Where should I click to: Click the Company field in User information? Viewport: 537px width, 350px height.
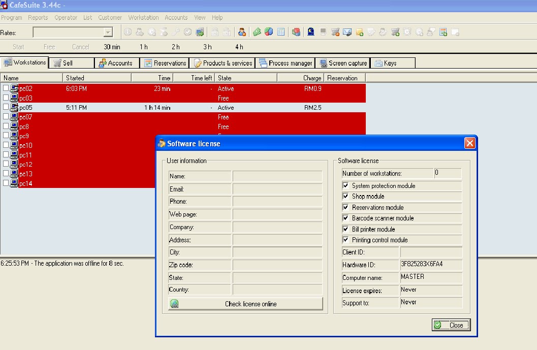(277, 227)
